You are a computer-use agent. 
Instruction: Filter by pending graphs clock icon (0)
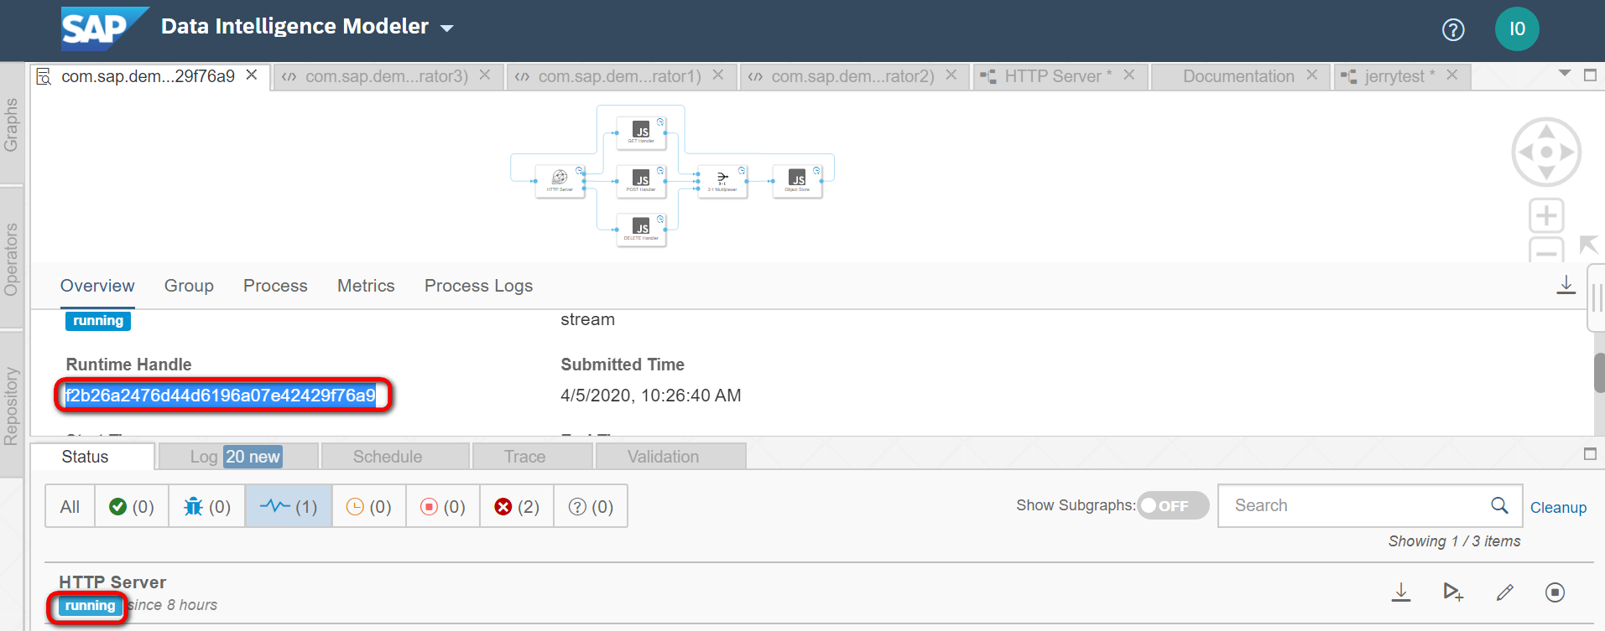[x=368, y=506]
